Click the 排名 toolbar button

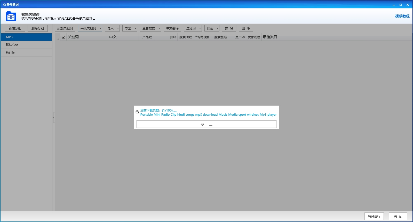click(x=229, y=28)
